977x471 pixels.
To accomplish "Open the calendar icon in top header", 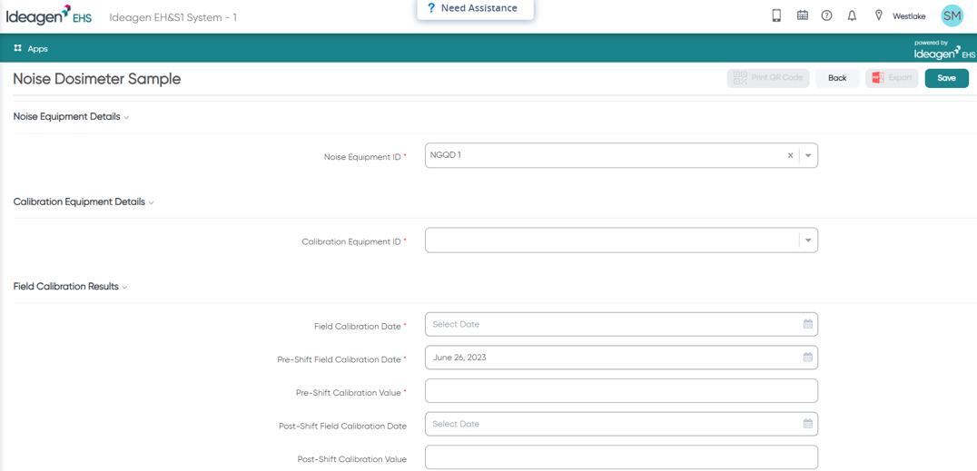I will (x=803, y=15).
